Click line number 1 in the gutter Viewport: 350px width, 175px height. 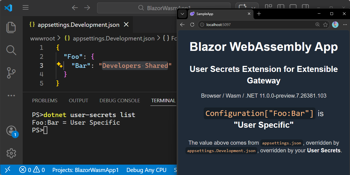pos(42,48)
